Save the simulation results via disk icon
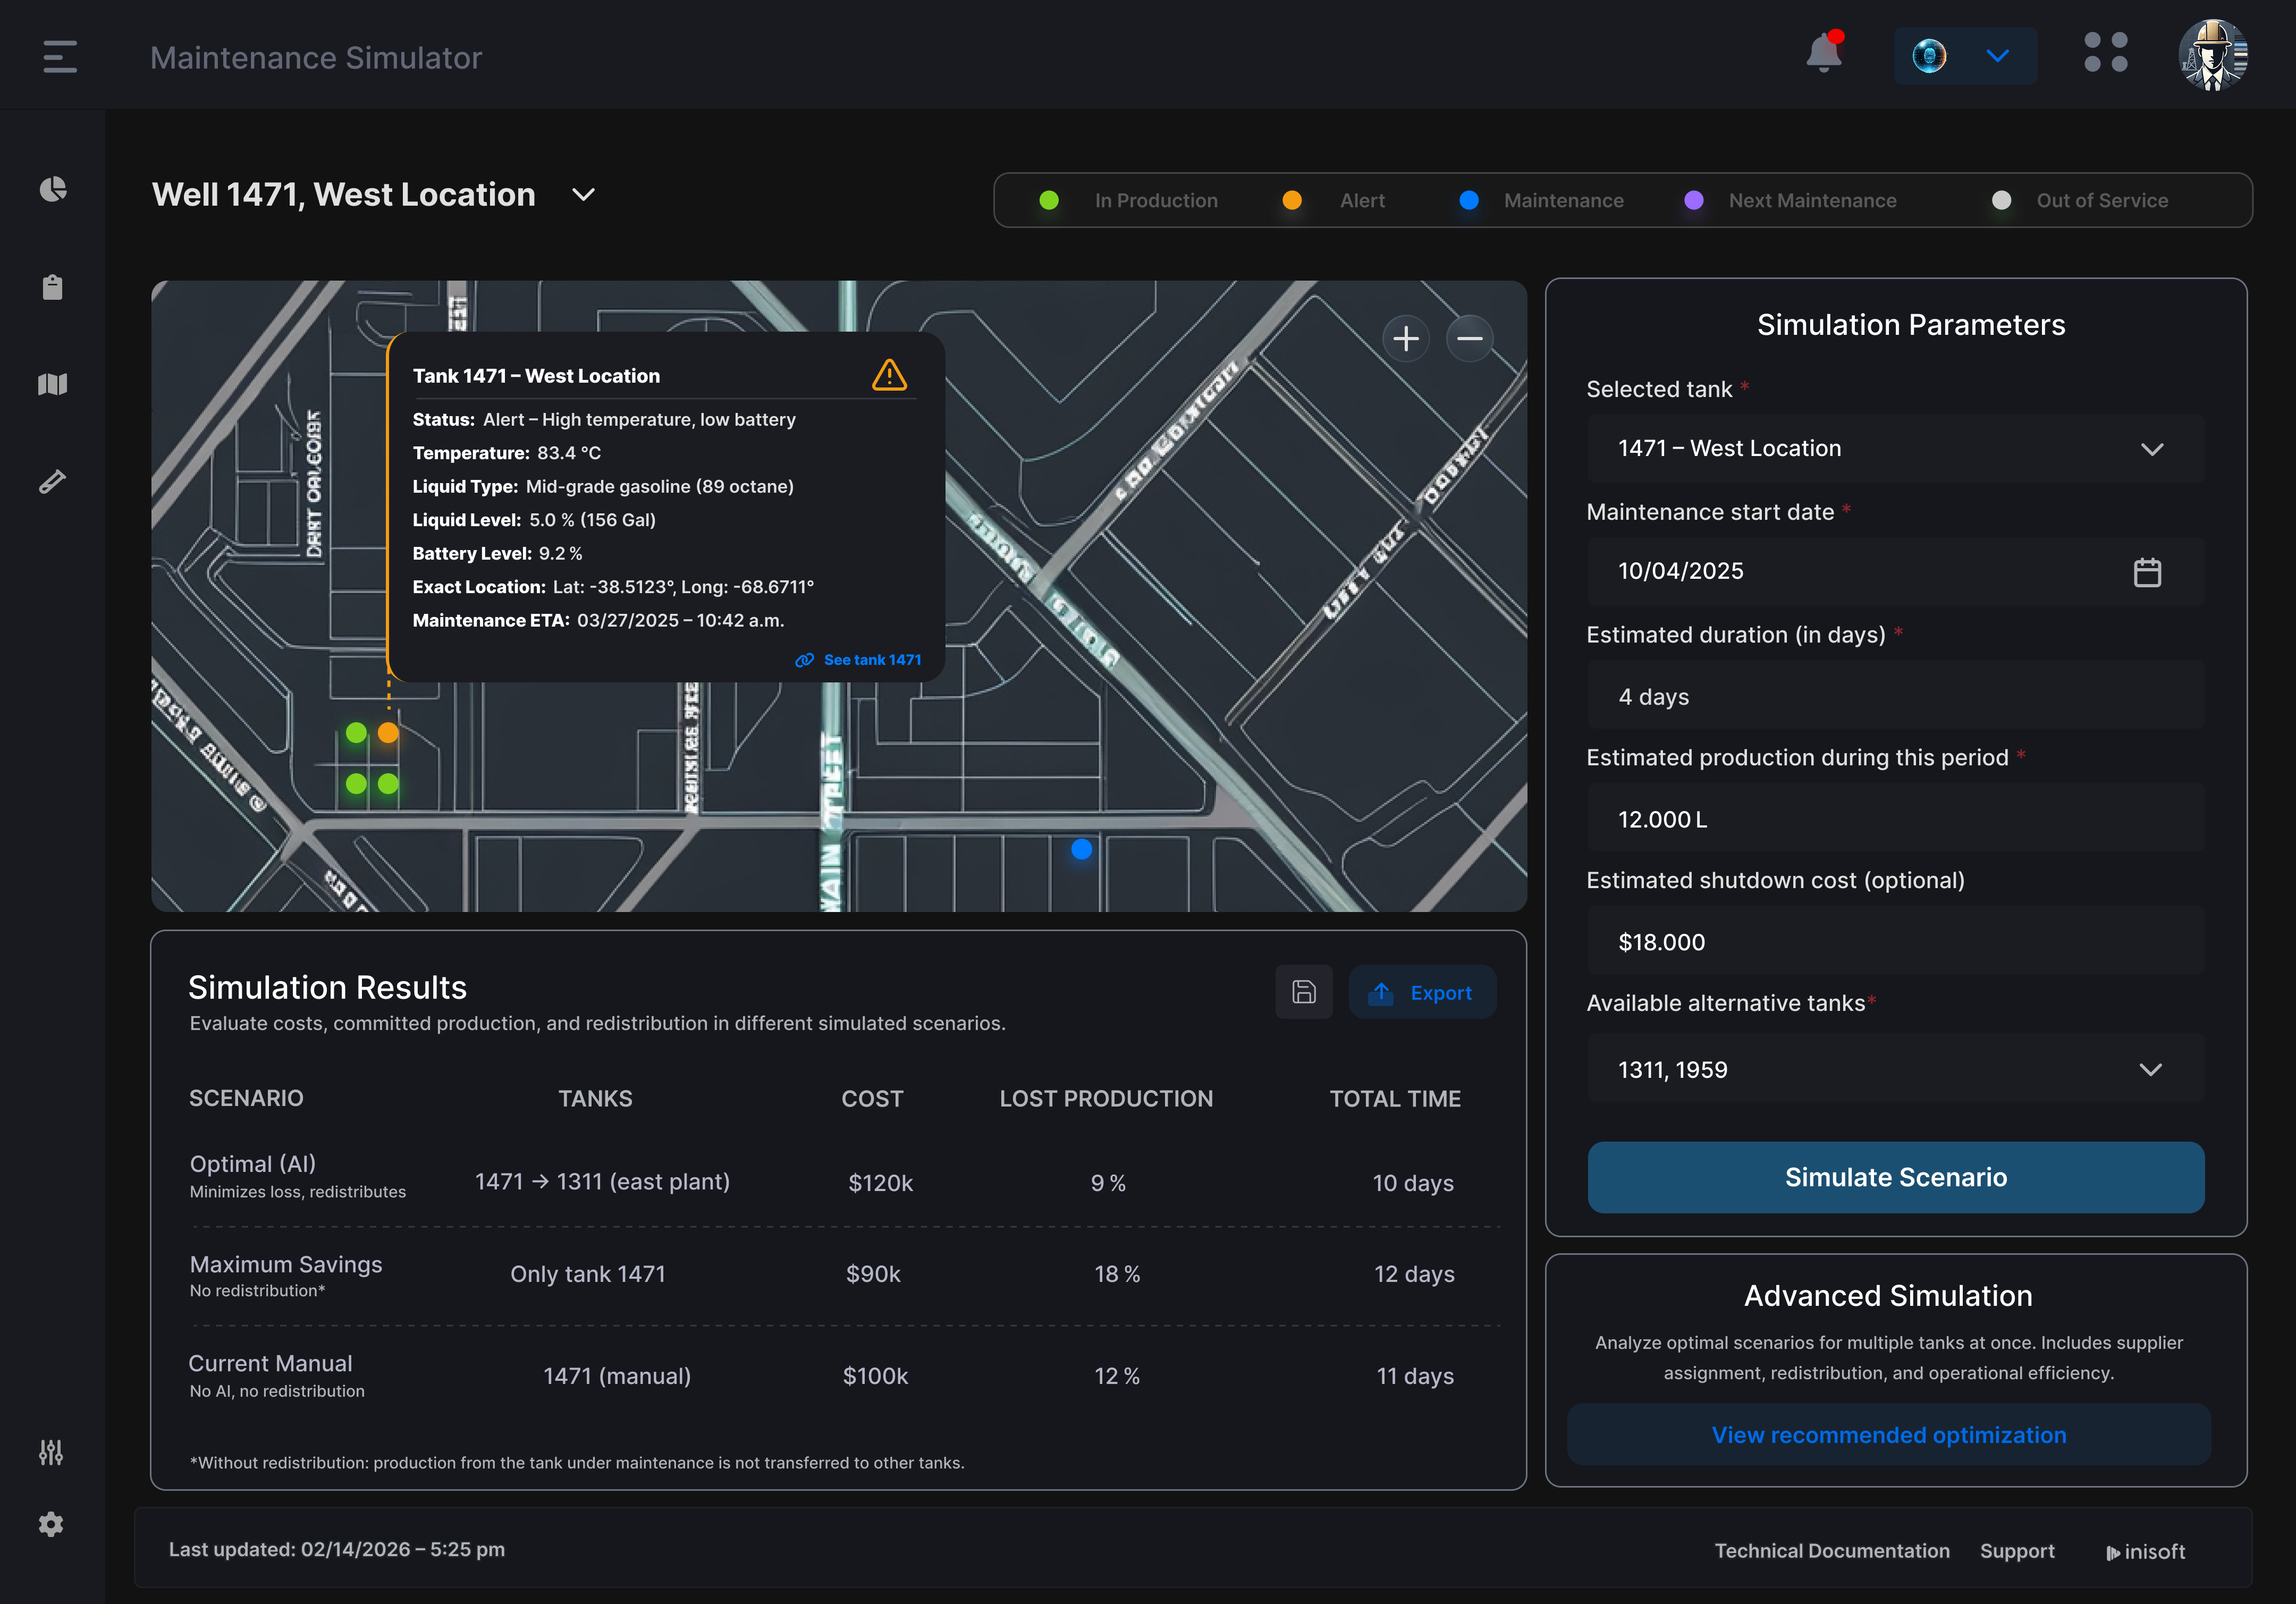Screen dimensions: 2296x1604 click(x=1303, y=992)
